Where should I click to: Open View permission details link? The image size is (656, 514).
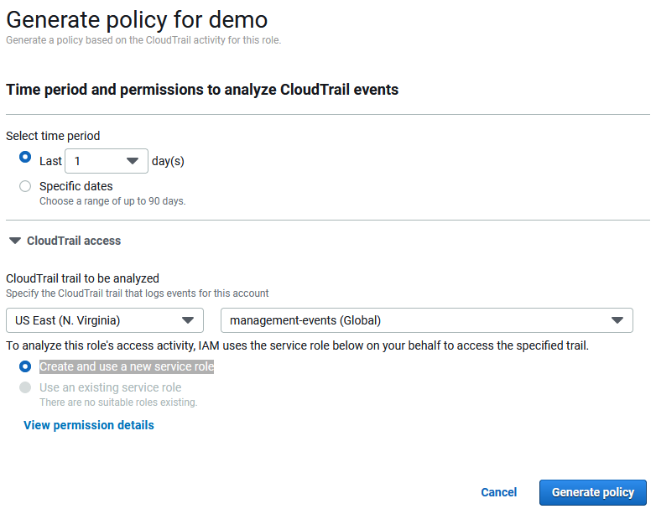tap(89, 425)
